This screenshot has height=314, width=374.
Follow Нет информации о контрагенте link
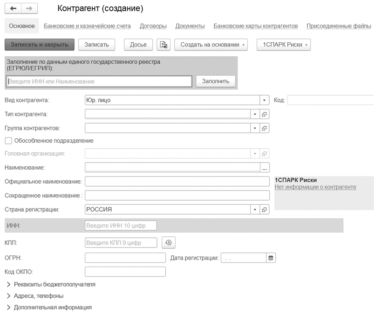coord(315,187)
